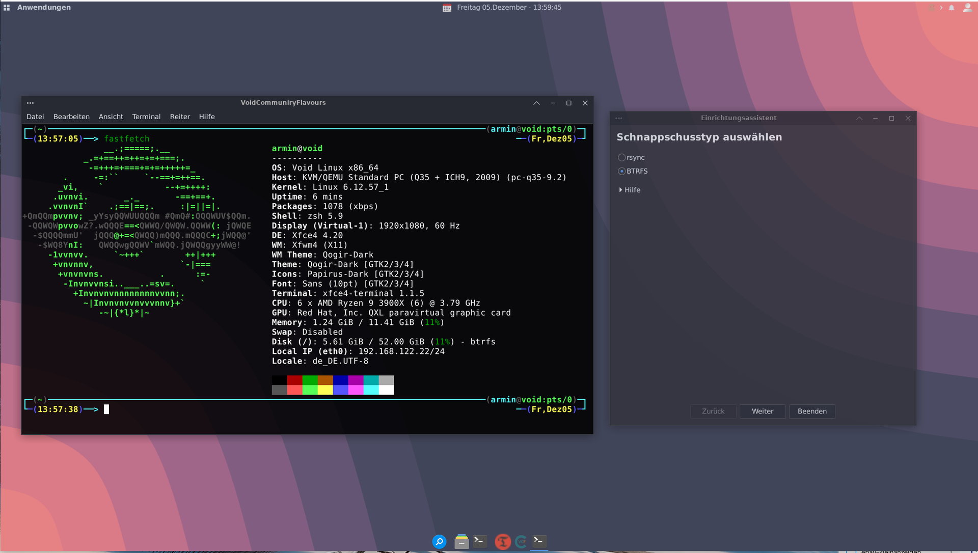
Task: Click the notification bell in the top panel
Action: coord(952,8)
